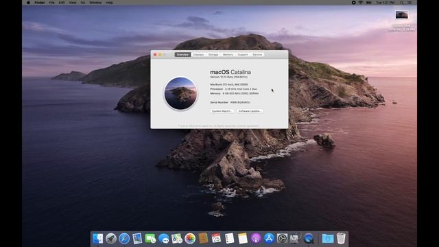Open Mail stamp icon in Dock
This screenshot has width=439, height=247.
137,239
